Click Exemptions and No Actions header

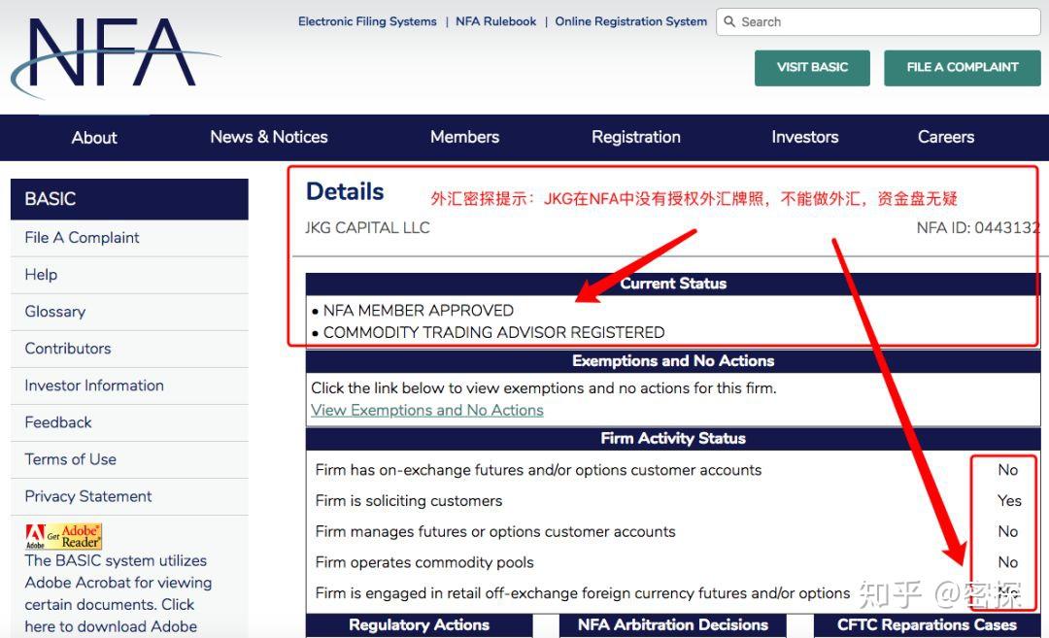tap(673, 361)
